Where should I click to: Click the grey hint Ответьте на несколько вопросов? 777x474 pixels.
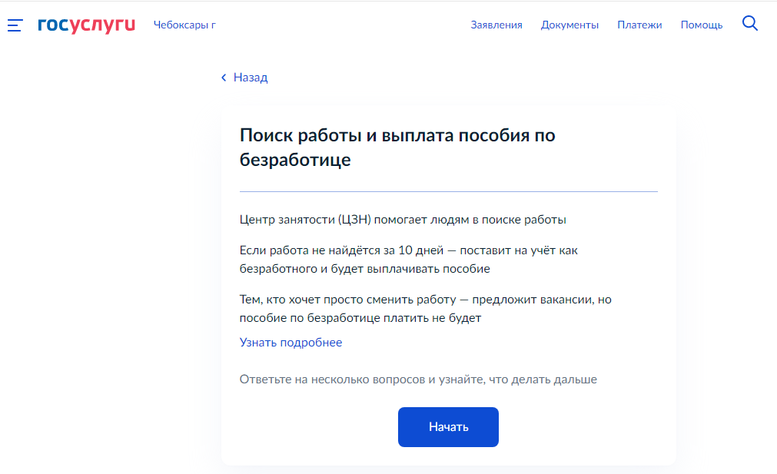point(418,380)
